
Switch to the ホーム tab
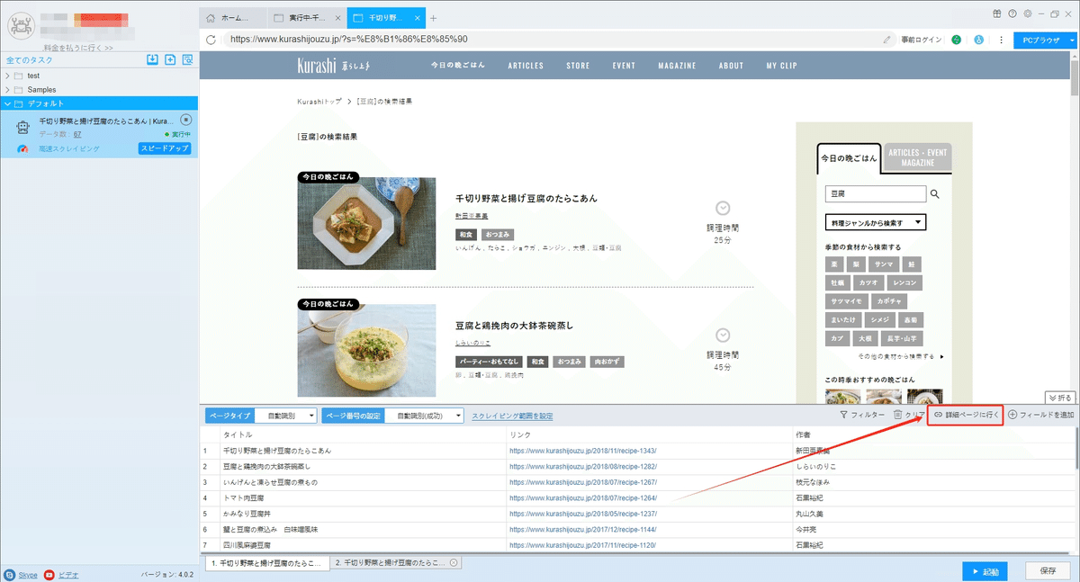tap(234, 18)
